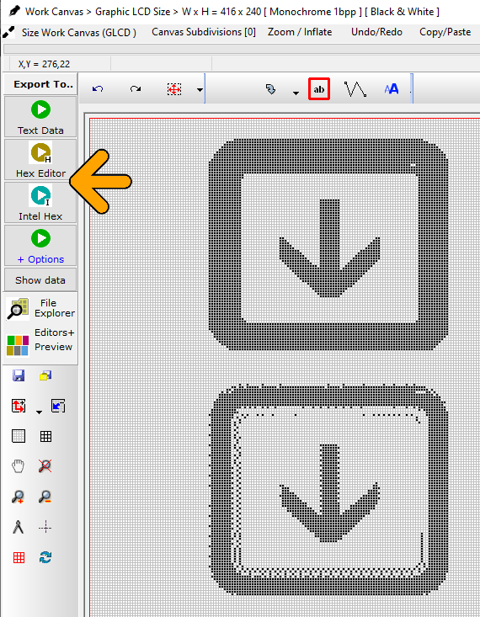The height and width of the screenshot is (617, 480).
Task: Toggle the grid lines display icon
Action: [x=45, y=436]
